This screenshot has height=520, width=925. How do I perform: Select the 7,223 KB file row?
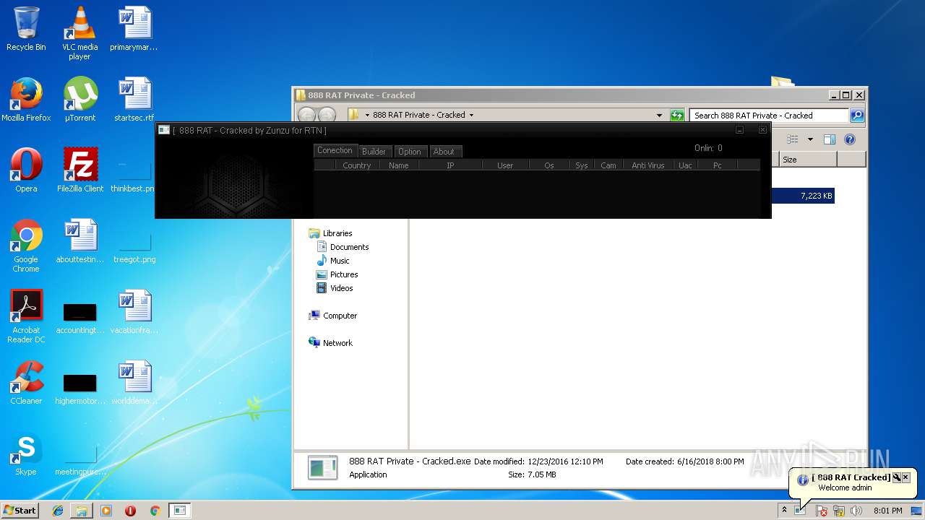pyautogui.click(x=803, y=196)
